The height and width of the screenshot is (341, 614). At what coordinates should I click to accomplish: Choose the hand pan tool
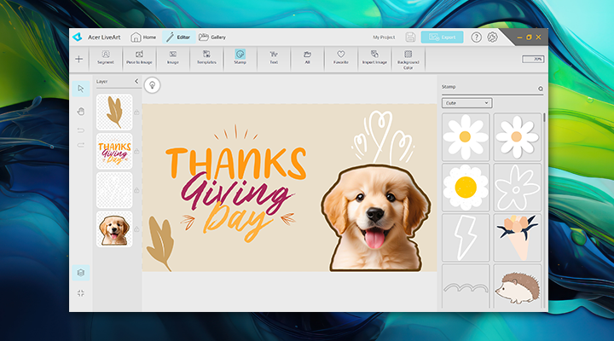(x=81, y=111)
